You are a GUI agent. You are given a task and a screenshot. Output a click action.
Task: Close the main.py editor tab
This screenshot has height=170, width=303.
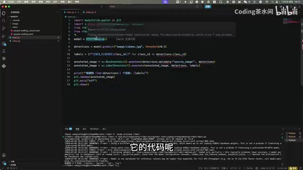[78, 12]
